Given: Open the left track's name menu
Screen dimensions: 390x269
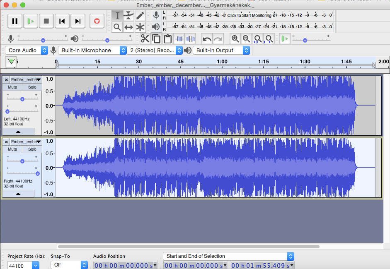Looking at the screenshot, I should 26,79.
